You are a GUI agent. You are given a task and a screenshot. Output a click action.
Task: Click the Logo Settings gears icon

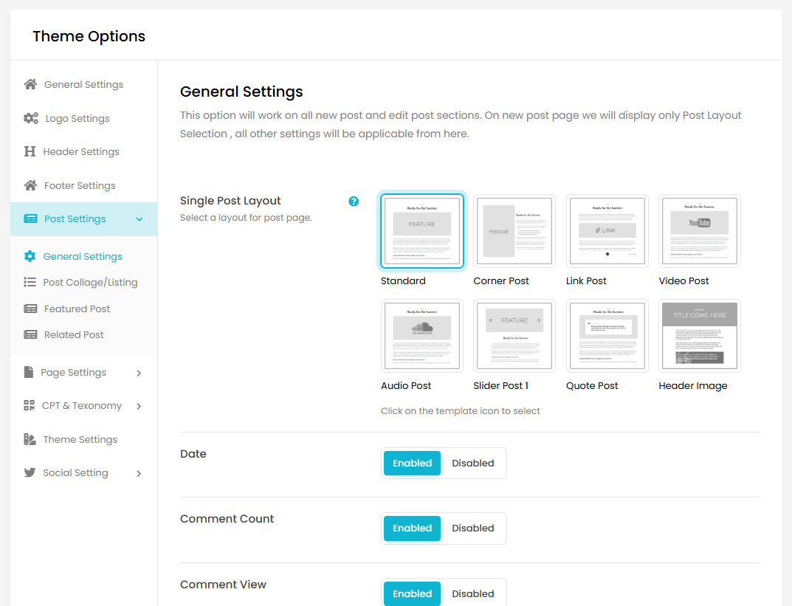[x=31, y=118]
